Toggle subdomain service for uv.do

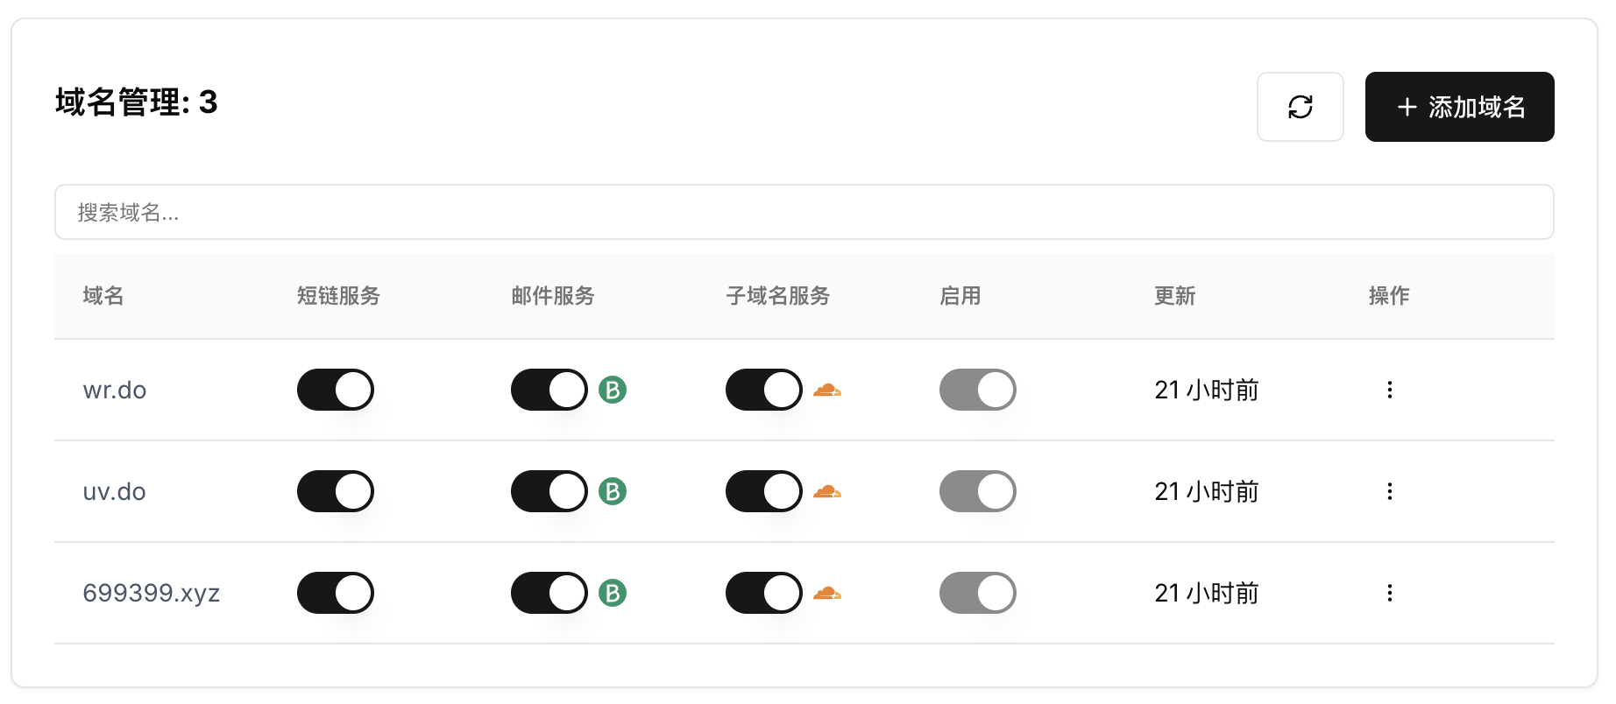pyautogui.click(x=763, y=491)
